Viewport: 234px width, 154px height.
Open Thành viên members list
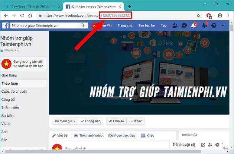[10, 107]
